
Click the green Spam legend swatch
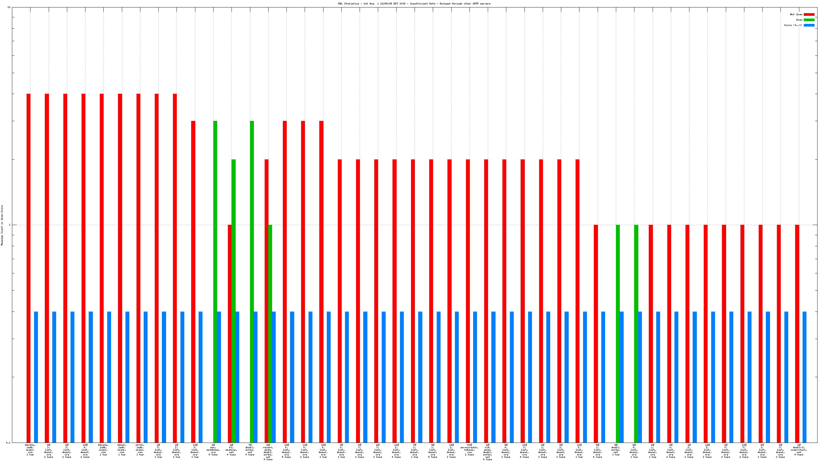pos(809,20)
